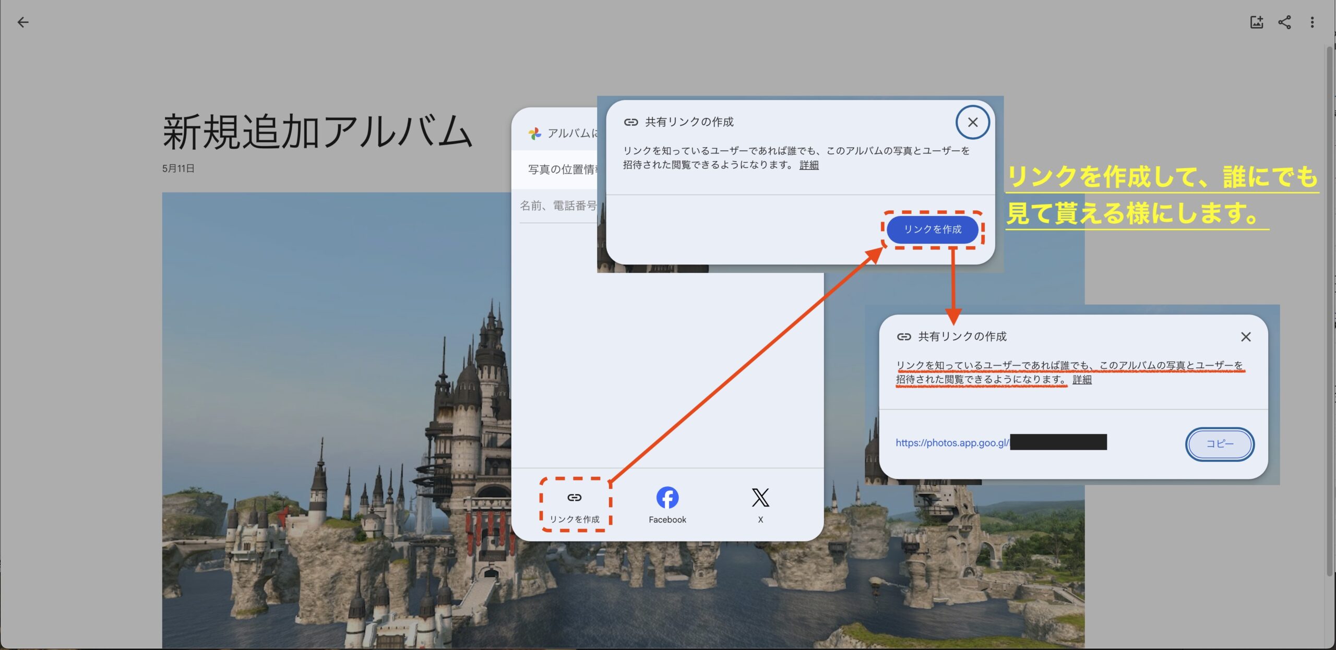
Task: Click the page vertical scrollbar
Action: pyautogui.click(x=1330, y=311)
